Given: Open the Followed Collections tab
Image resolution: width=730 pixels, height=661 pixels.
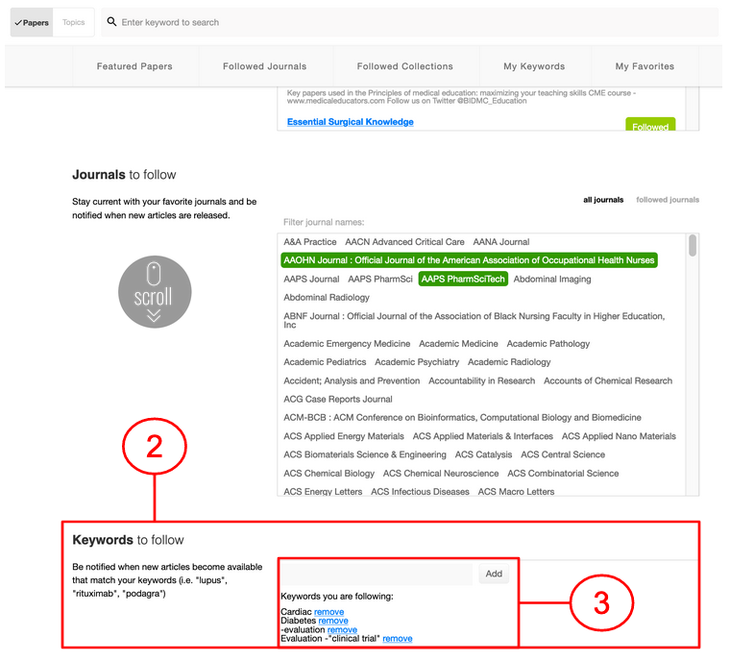Looking at the screenshot, I should tap(404, 66).
